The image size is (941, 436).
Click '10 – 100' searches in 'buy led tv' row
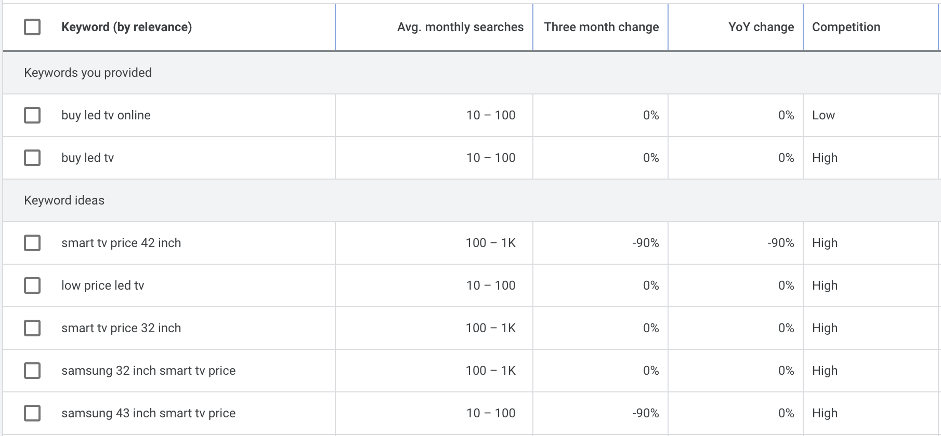(491, 158)
